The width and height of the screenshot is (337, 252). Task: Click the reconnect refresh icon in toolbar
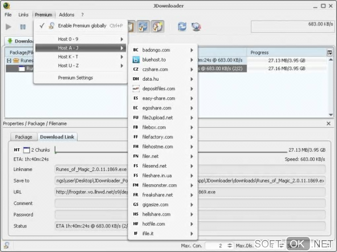point(182,27)
